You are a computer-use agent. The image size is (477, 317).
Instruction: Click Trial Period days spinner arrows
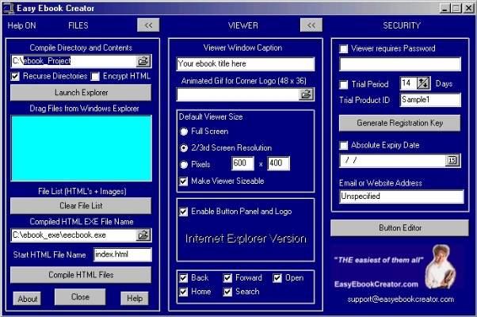point(423,83)
